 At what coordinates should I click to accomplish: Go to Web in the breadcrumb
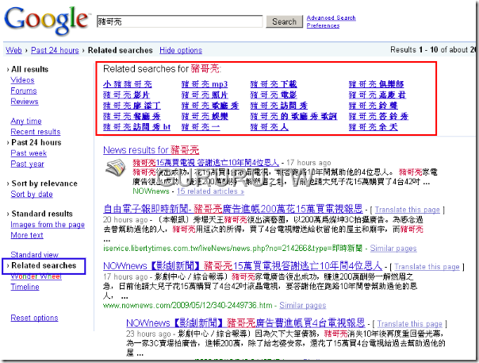13,50
